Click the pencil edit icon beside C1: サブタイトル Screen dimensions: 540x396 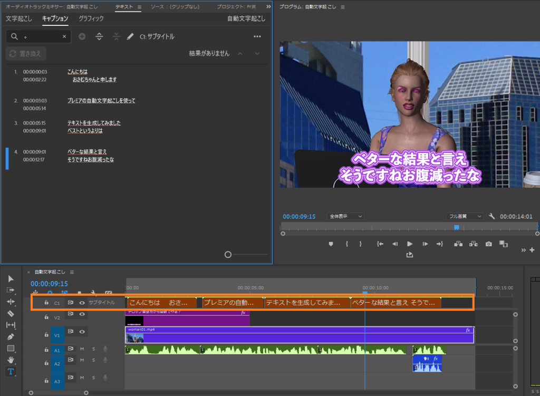130,36
